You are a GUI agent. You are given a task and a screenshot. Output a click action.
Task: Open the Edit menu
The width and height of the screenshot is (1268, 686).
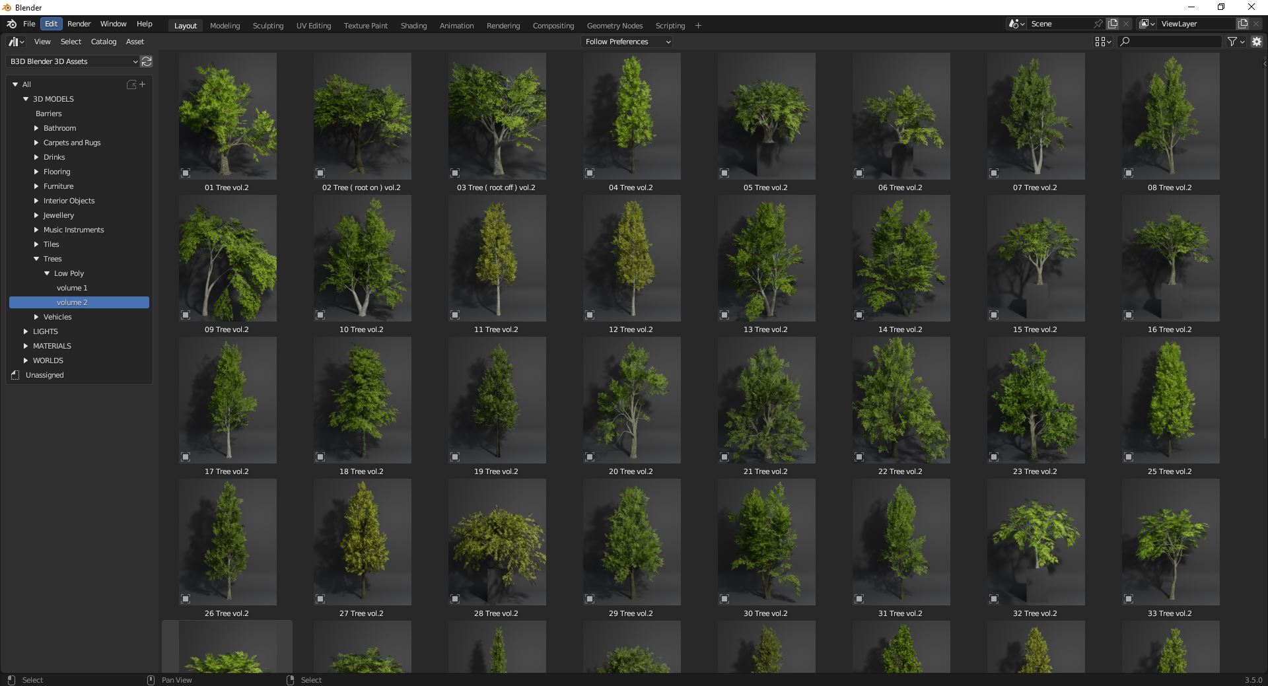coord(51,24)
